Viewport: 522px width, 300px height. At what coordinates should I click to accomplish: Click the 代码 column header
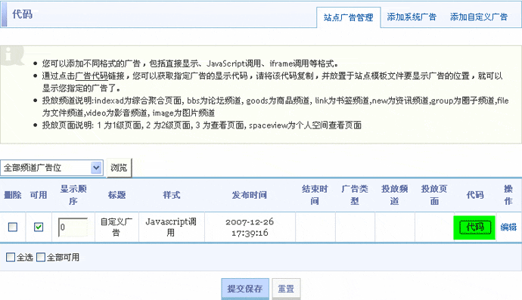point(475,195)
